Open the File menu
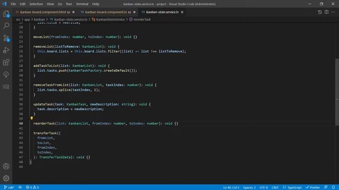This screenshot has width=339, height=190. click(13, 4)
